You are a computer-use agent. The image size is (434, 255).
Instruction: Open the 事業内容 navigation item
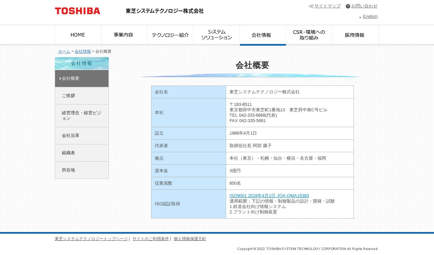point(124,35)
